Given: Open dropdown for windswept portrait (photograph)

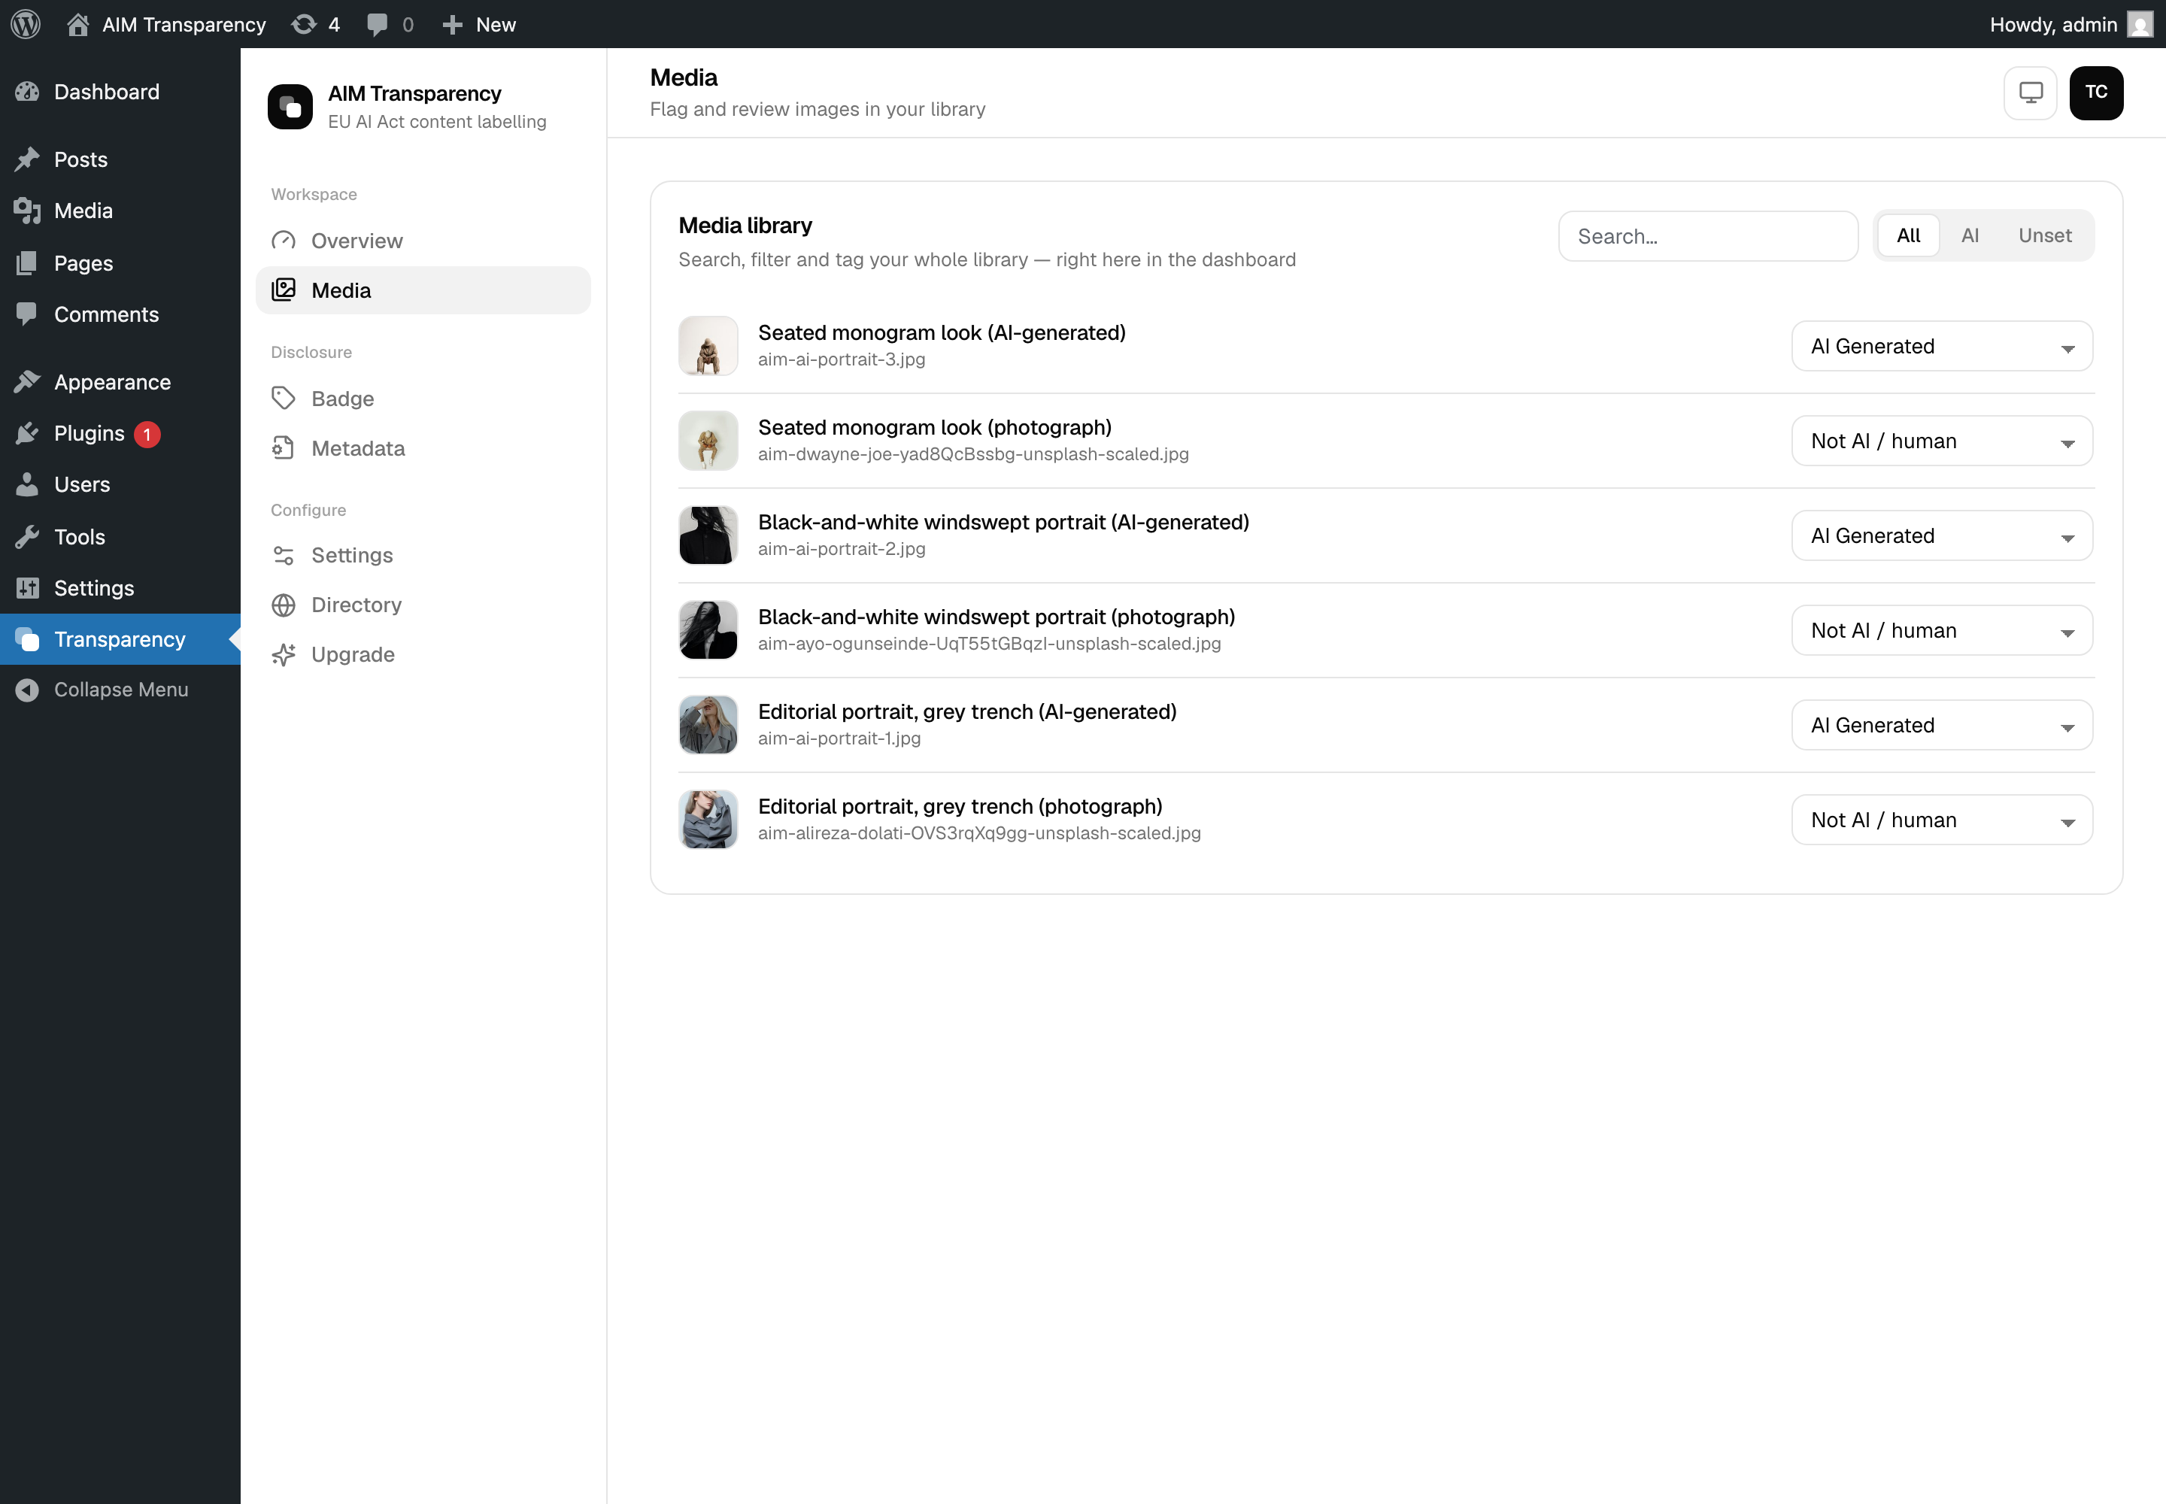Looking at the screenshot, I should (x=1942, y=630).
